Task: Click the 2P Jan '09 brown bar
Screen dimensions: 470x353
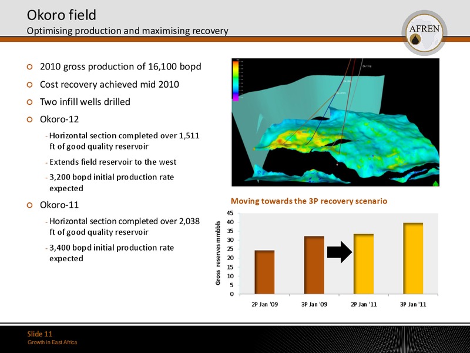Action: tap(264, 272)
